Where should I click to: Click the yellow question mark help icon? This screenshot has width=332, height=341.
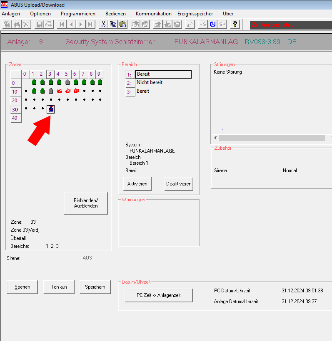click(235, 24)
